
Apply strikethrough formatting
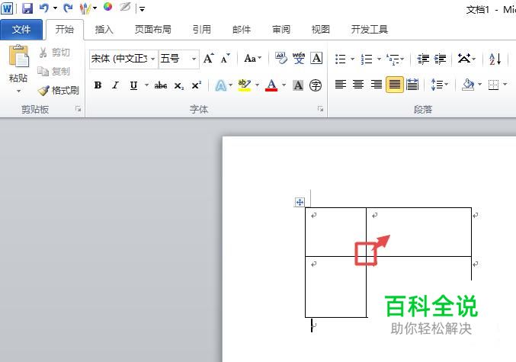(x=161, y=85)
